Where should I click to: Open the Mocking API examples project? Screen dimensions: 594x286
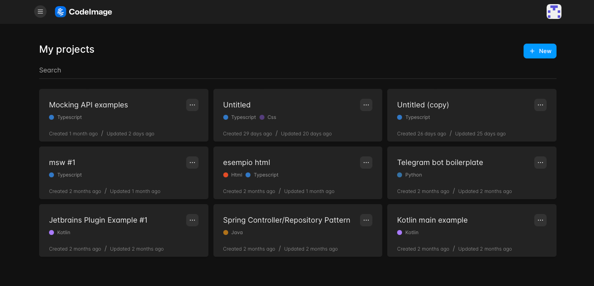(x=89, y=105)
